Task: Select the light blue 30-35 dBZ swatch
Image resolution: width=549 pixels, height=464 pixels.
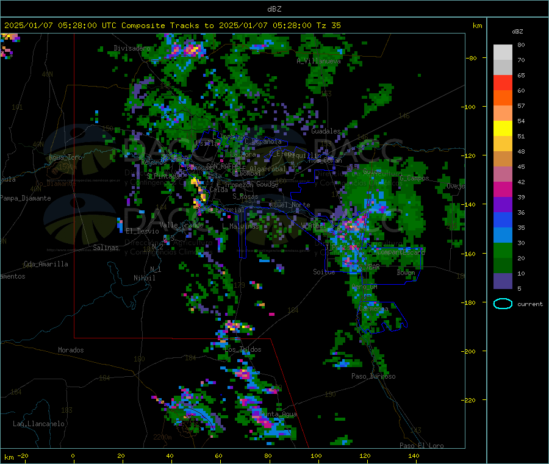Action: click(503, 235)
